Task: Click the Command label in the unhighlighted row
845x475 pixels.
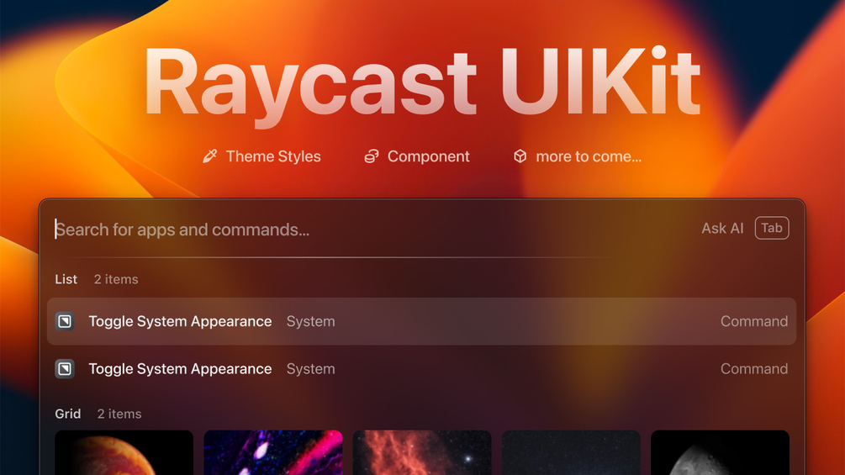Action: [754, 369]
